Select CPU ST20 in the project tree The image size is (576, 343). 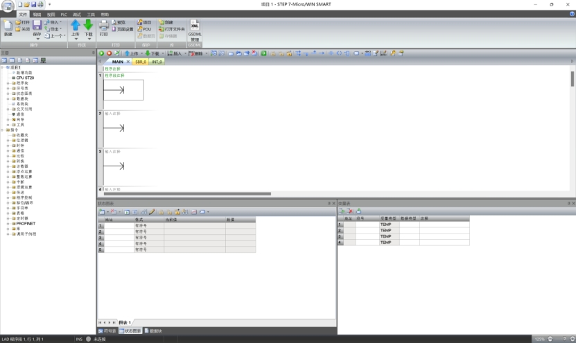pos(25,78)
